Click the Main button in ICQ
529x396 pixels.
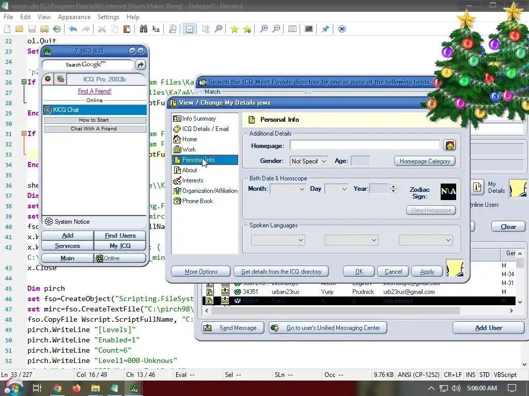coord(68,258)
